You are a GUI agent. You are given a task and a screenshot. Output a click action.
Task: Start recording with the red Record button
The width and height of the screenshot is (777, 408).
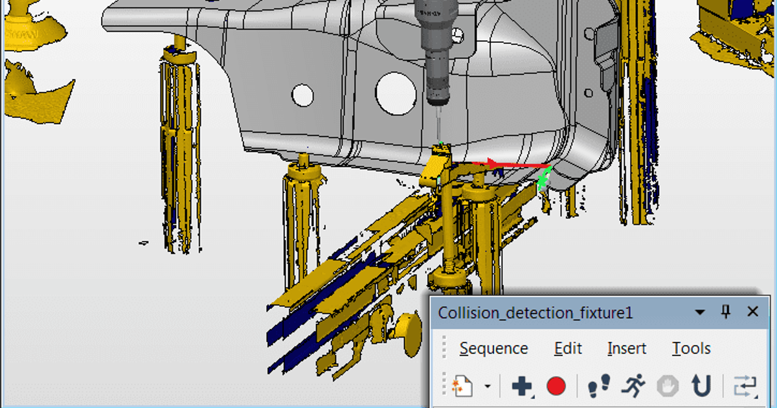pos(556,387)
